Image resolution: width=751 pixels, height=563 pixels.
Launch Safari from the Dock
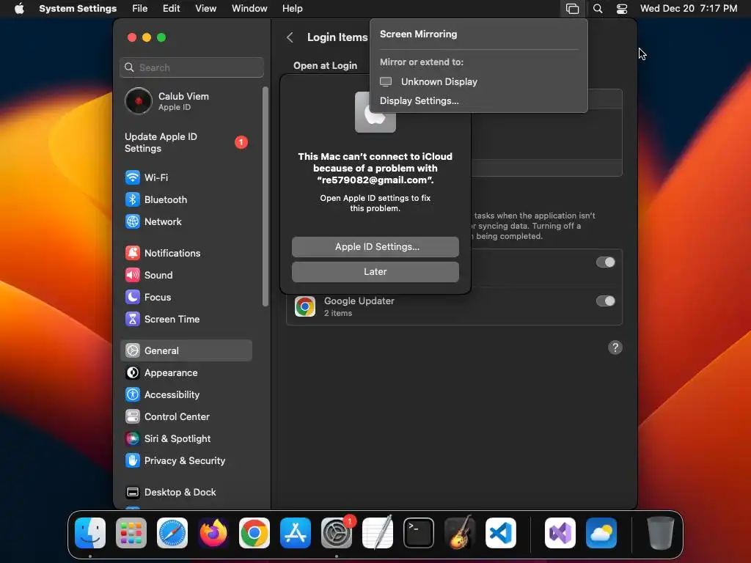point(172,533)
